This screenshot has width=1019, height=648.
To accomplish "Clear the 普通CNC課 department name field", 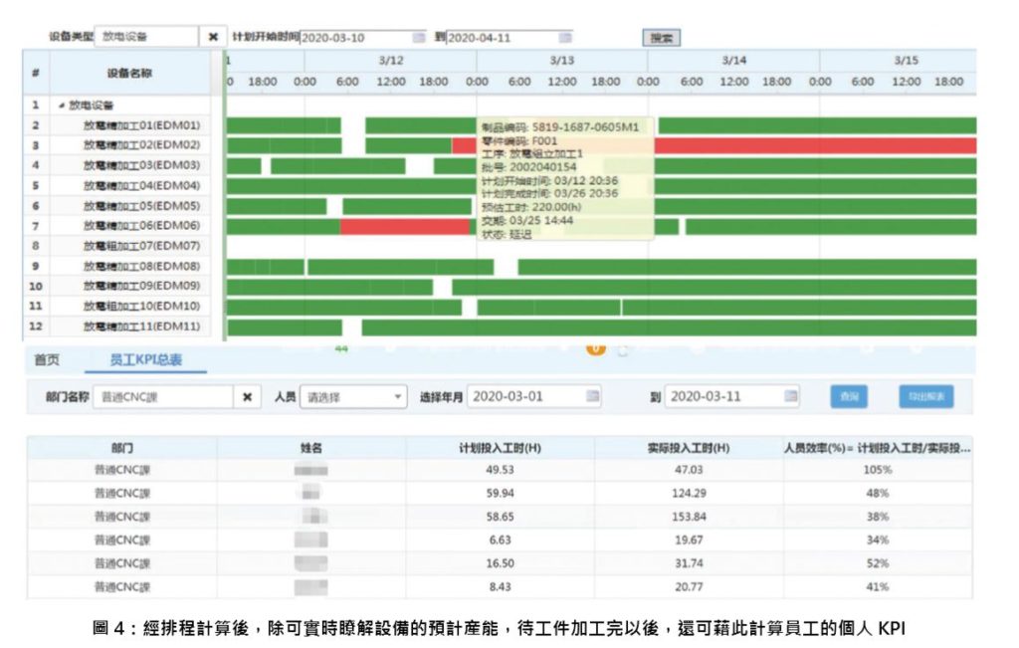I will (x=247, y=396).
